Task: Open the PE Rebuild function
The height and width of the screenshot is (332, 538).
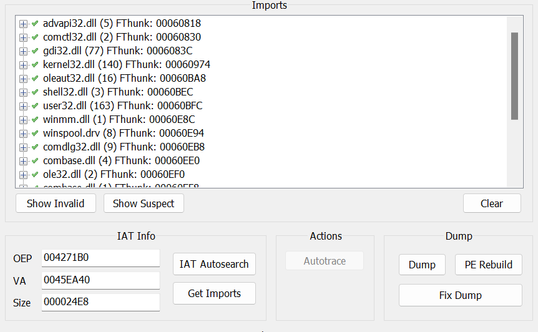Action: click(x=489, y=265)
